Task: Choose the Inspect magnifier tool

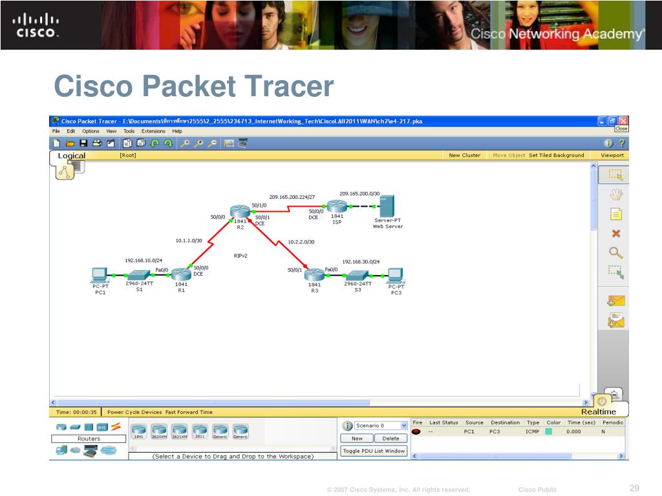Action: [x=616, y=253]
